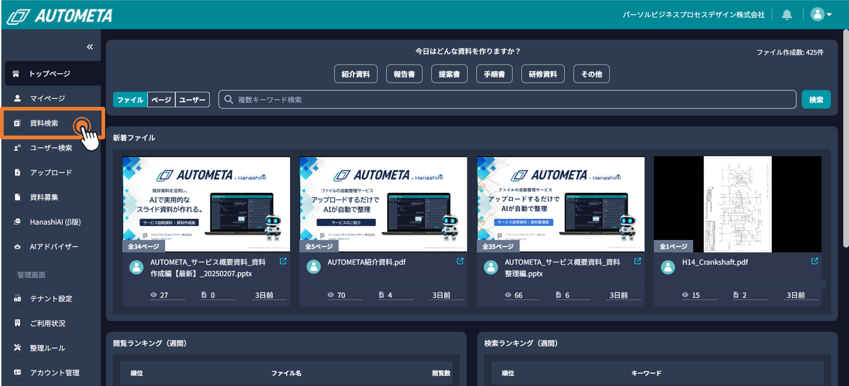
Task: Click the HanashiAI (β版) chat icon
Action: [17, 222]
